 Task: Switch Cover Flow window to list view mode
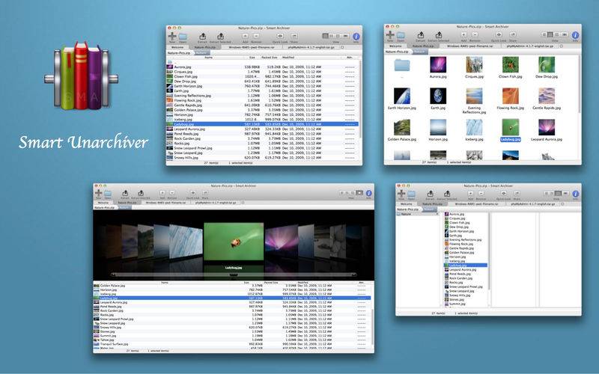pyautogui.click(x=342, y=193)
